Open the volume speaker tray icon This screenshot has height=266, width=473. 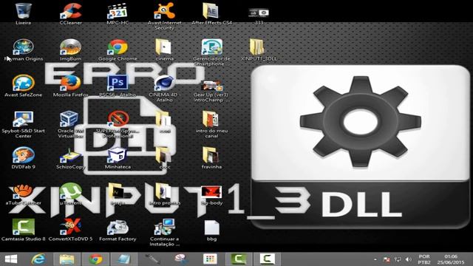(x=409, y=259)
